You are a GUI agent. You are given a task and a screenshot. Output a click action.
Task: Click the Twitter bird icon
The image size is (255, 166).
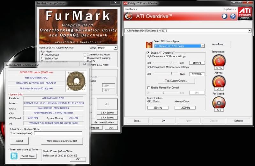click(x=14, y=156)
